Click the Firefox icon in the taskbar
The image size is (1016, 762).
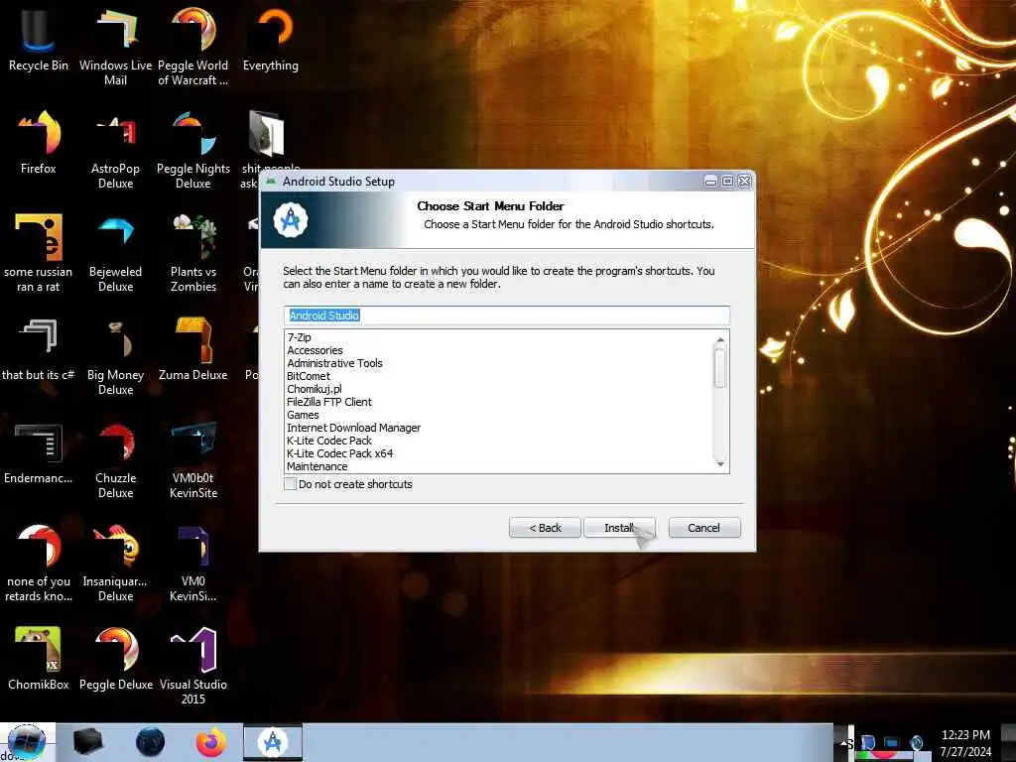tap(211, 742)
